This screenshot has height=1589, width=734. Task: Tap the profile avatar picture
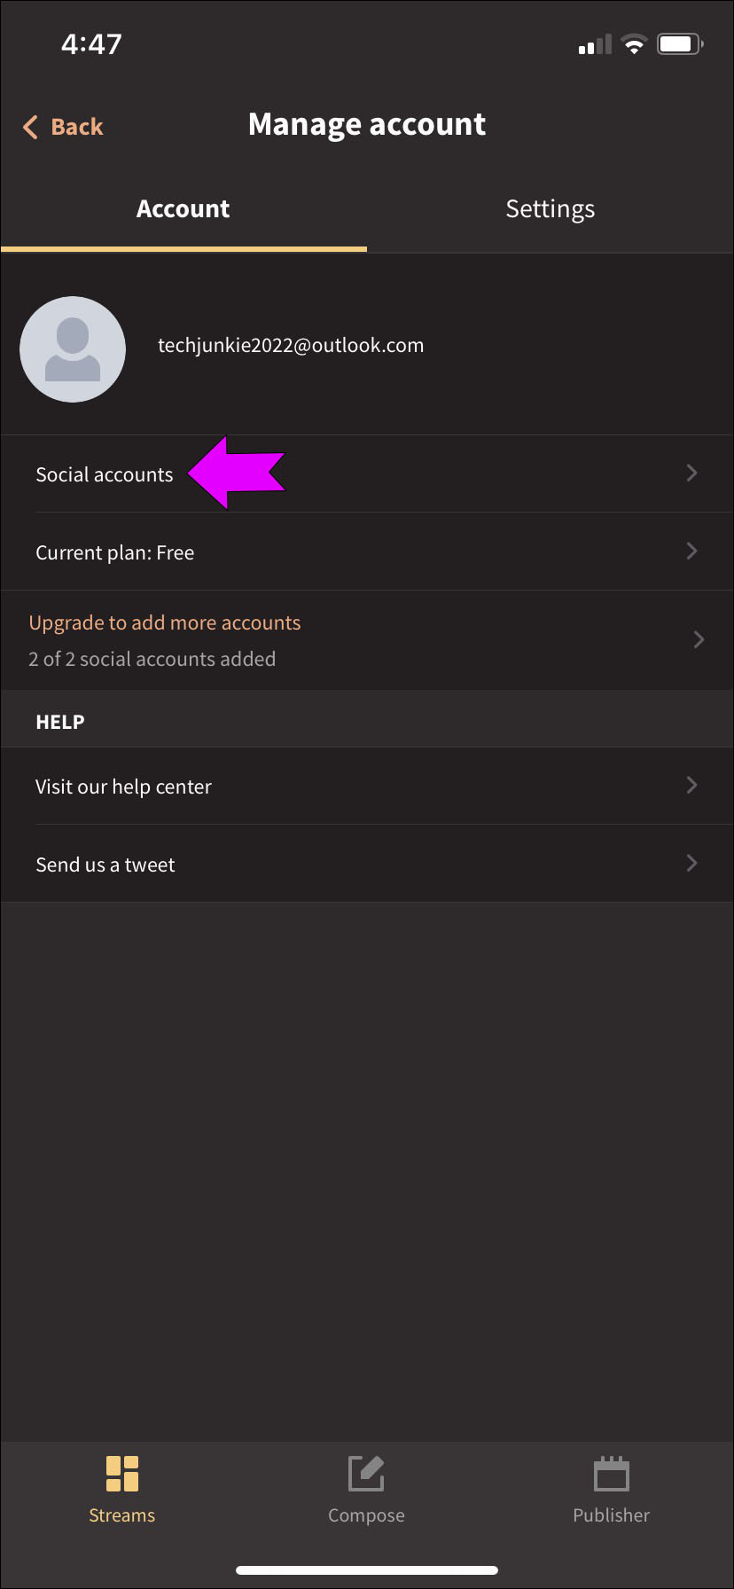[73, 349]
